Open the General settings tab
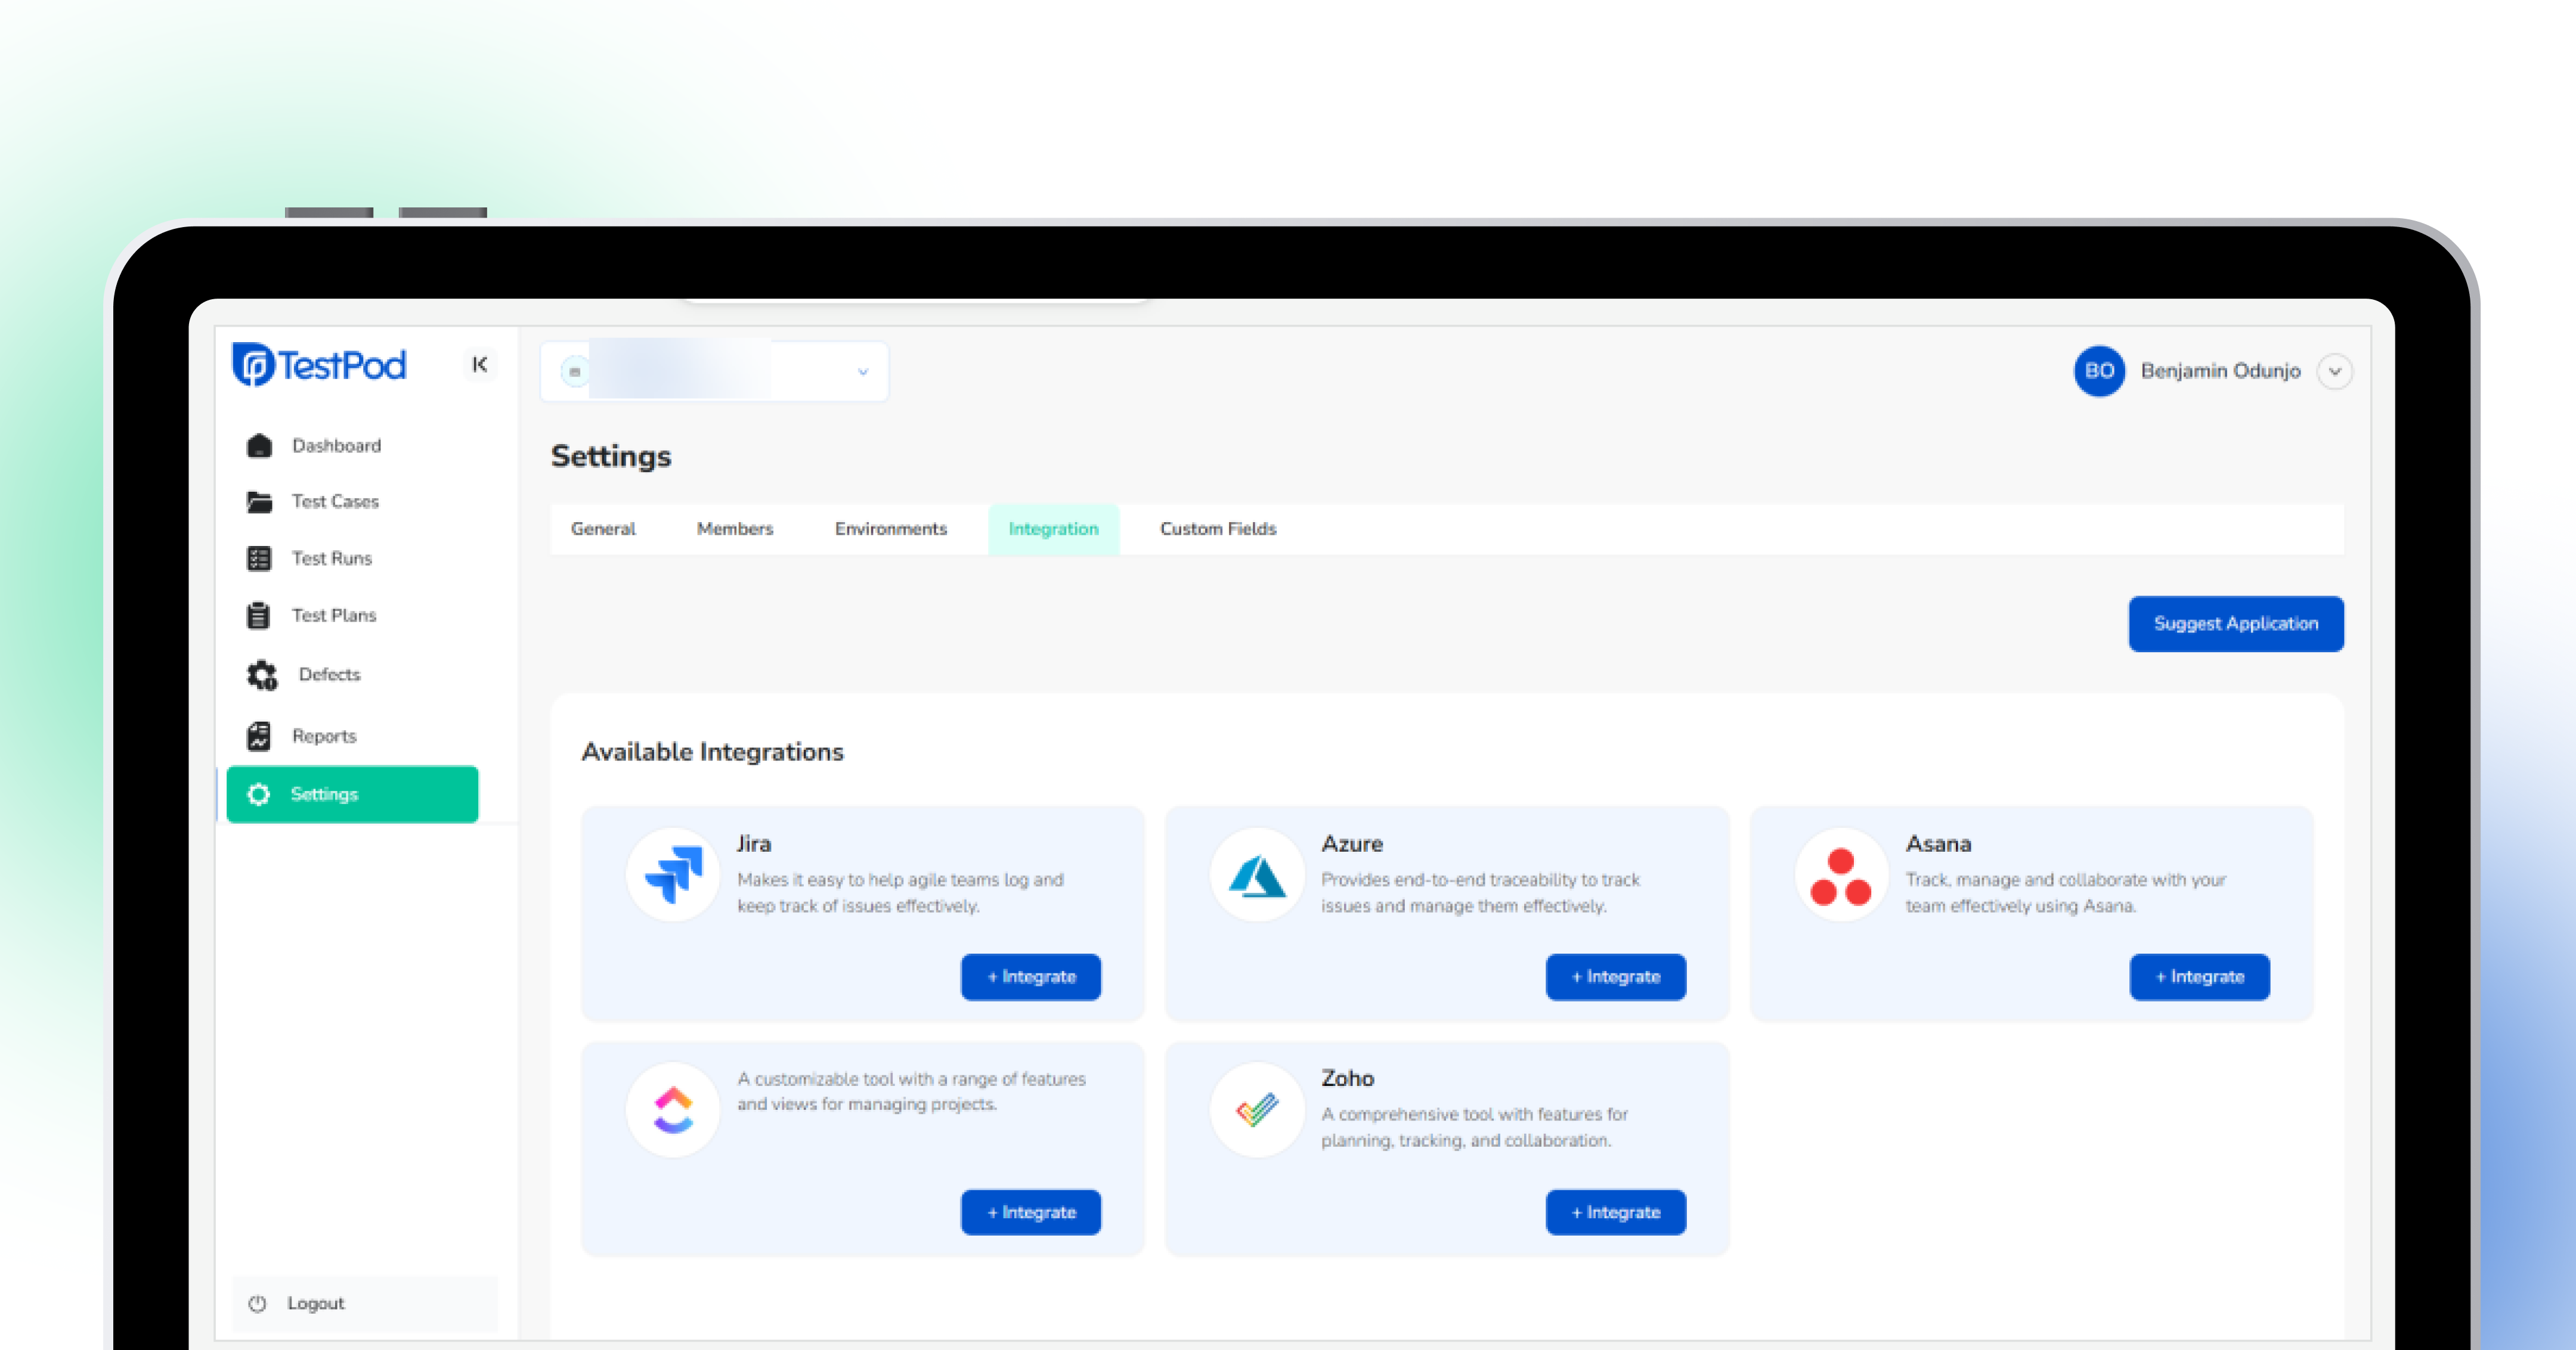 (x=603, y=529)
